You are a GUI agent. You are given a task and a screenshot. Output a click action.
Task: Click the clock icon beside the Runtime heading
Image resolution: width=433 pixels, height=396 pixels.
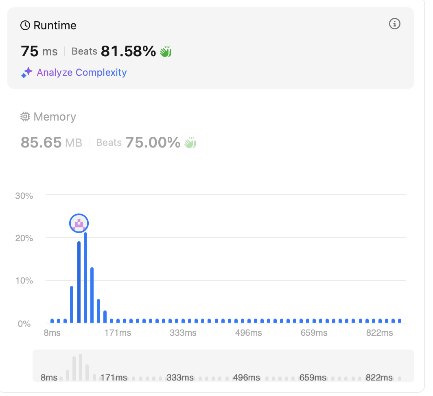point(25,26)
